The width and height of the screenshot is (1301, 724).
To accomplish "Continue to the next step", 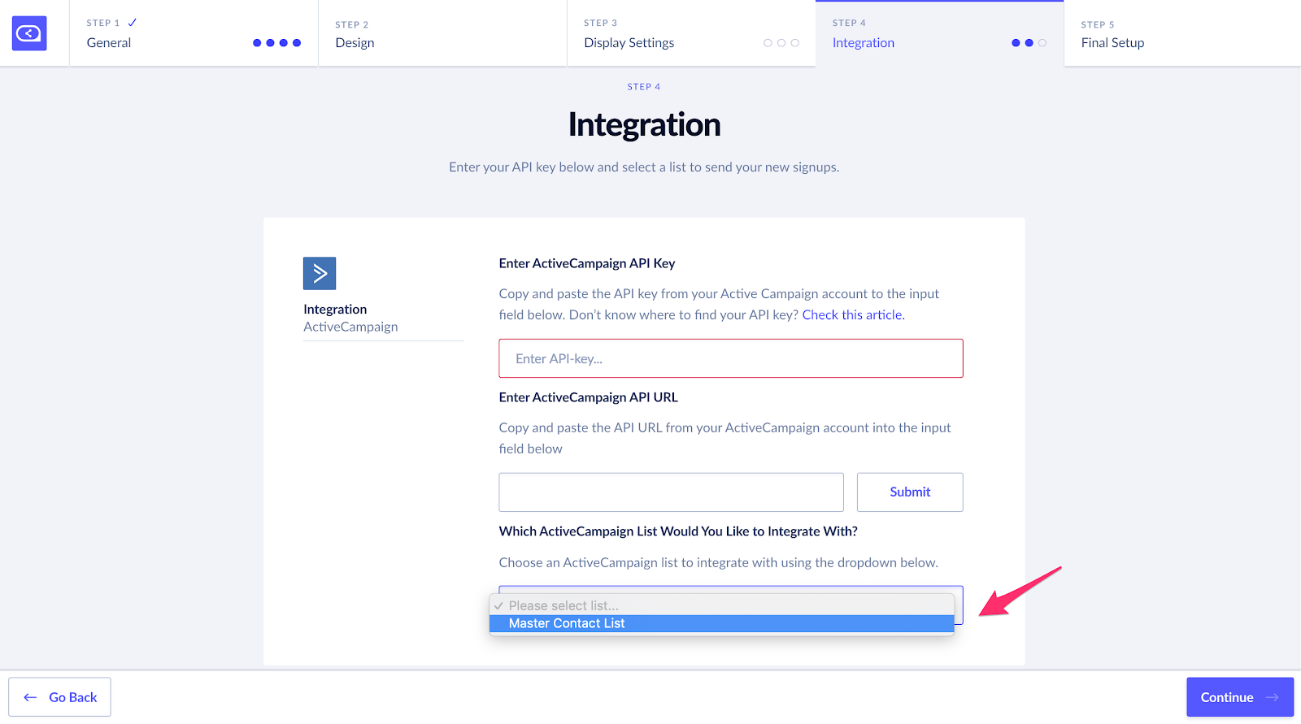I will point(1240,697).
